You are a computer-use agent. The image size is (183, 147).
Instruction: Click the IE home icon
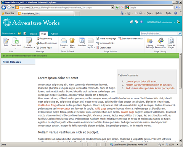click(122, 13)
